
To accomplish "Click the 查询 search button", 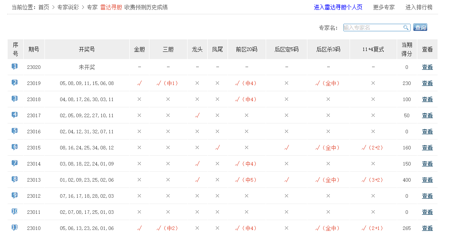I will coord(420,27).
